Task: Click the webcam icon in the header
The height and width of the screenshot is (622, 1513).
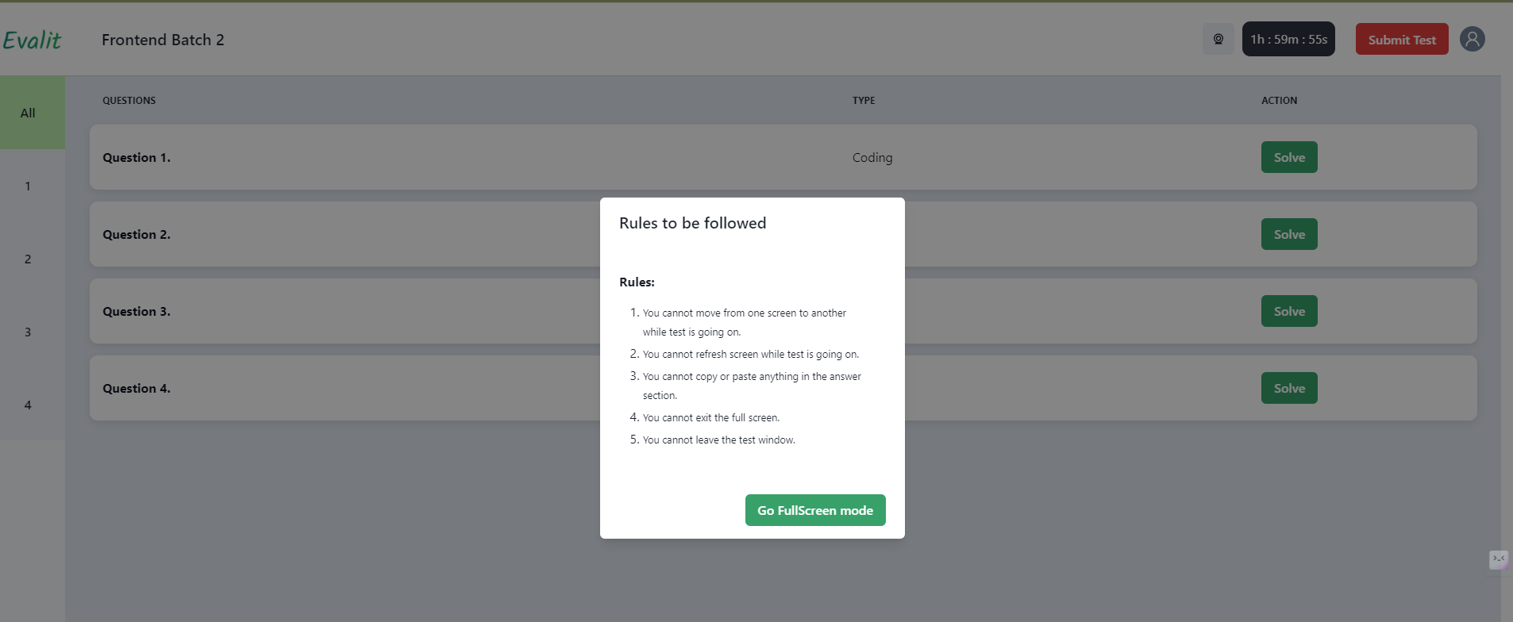Action: coord(1218,39)
